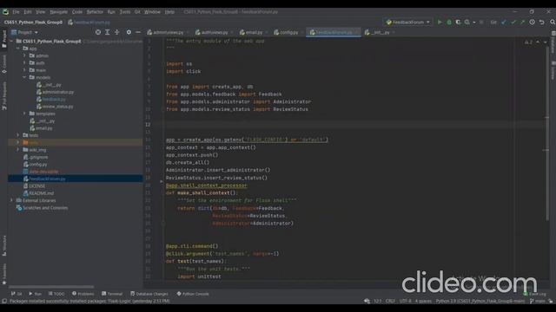Open Git history clock icon
Image resolution: width=556 pixels, height=312 pixels.
533,22
